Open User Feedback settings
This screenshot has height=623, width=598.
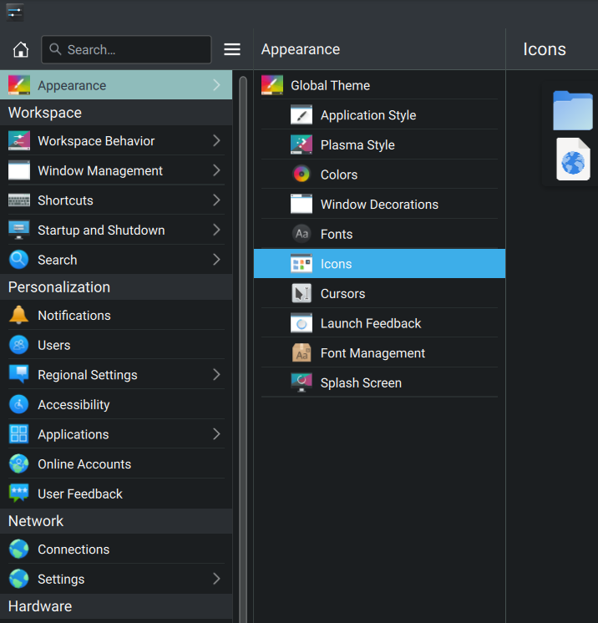(x=116, y=494)
